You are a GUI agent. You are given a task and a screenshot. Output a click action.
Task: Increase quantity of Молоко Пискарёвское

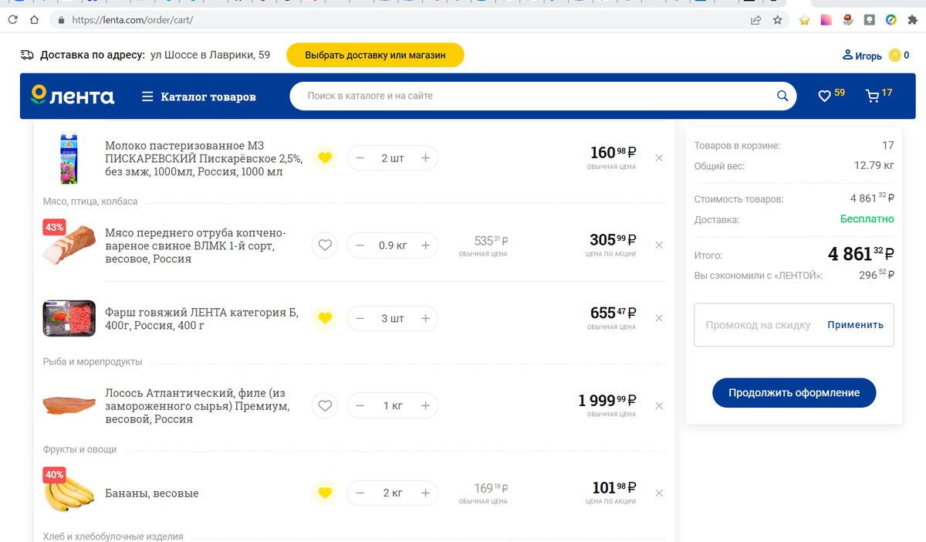tap(425, 158)
